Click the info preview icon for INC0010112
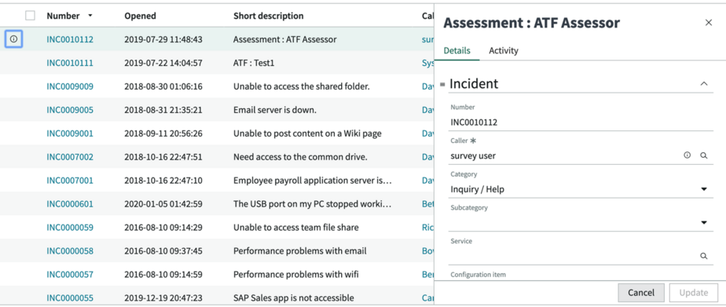Screen dimensions: 726x307 tap(13, 39)
